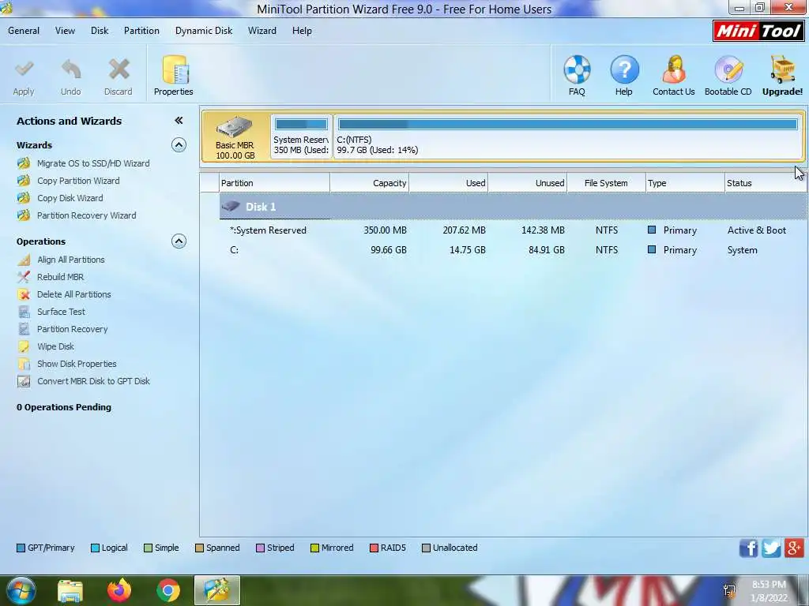Start the Copy Partition Wizard

[78, 181]
